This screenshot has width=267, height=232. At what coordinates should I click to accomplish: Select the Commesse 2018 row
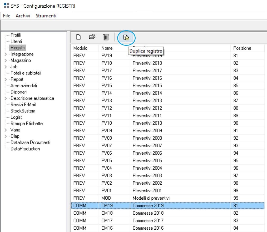coord(167,213)
